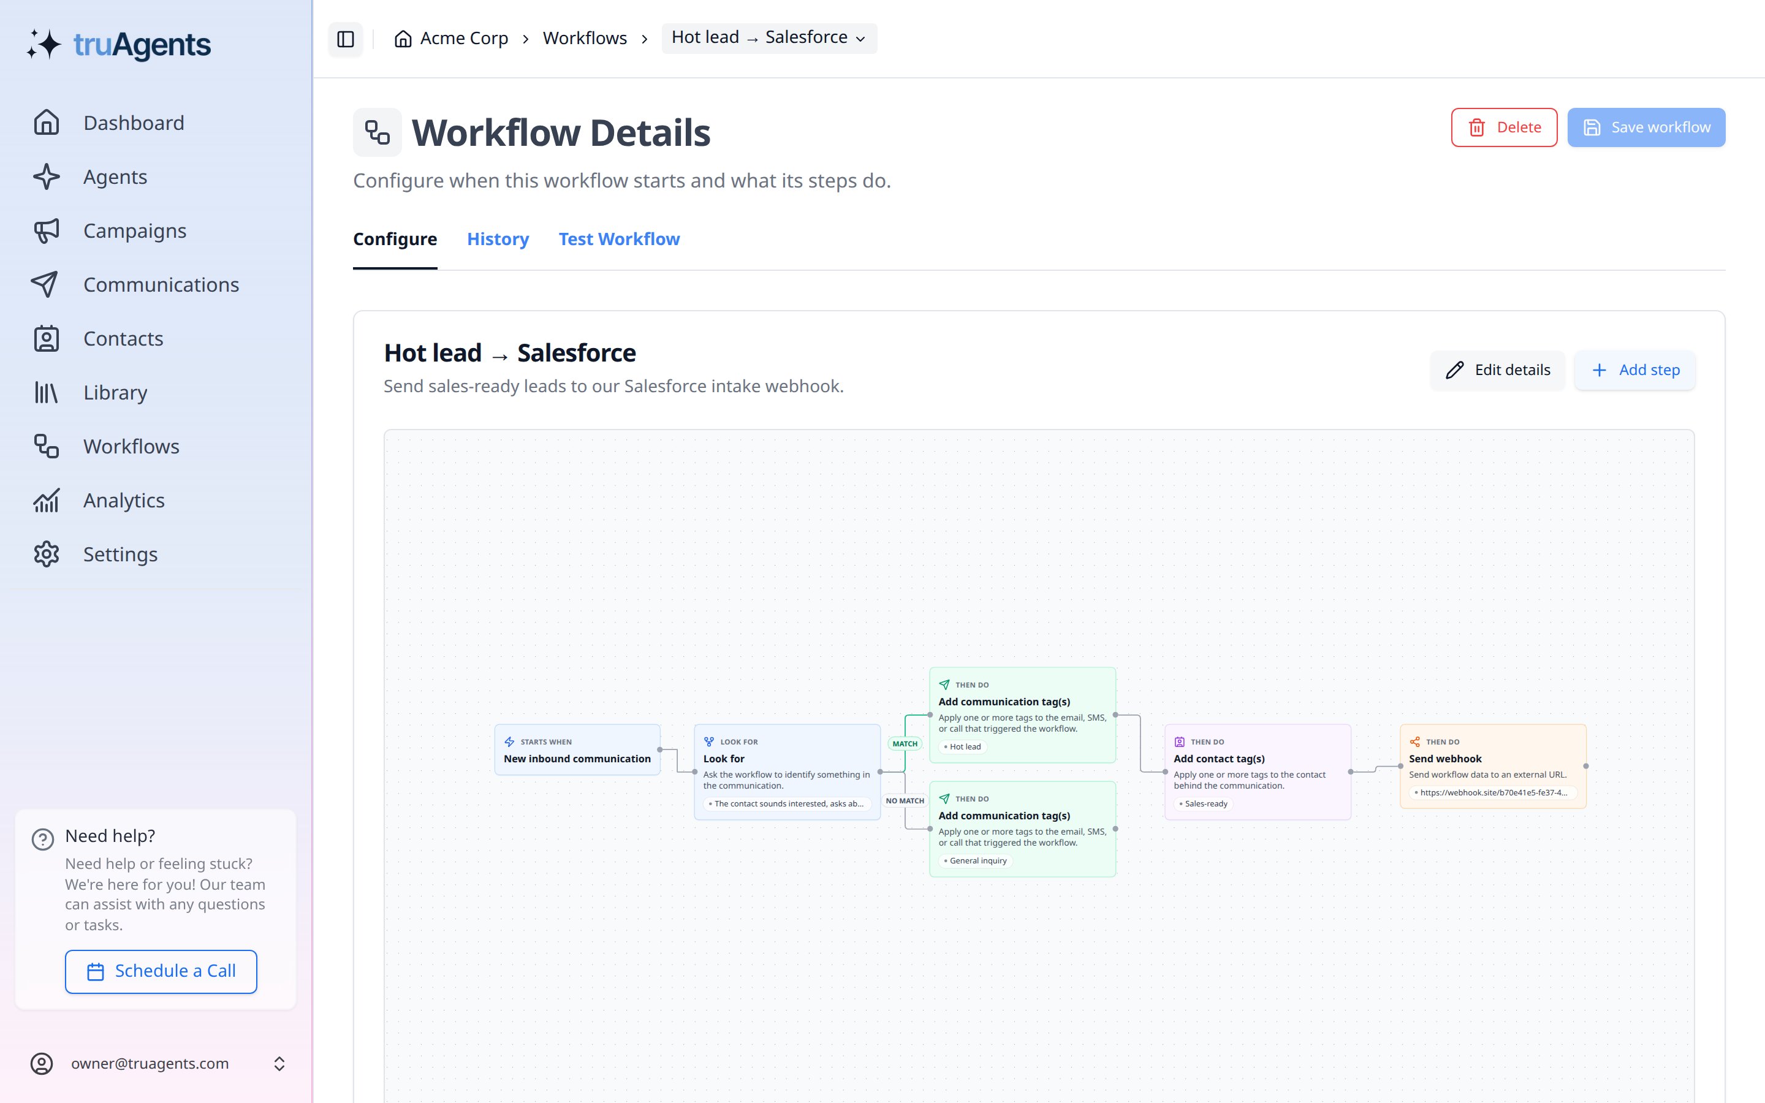Click the share icon on Send webhook node

point(1415,742)
